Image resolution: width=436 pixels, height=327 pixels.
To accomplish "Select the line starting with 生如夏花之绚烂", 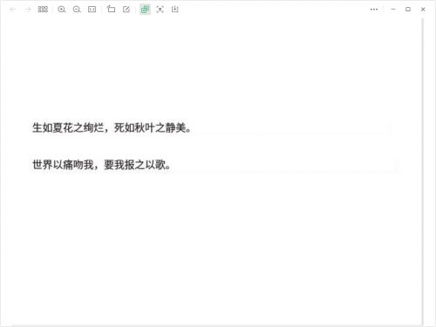I will [112, 128].
